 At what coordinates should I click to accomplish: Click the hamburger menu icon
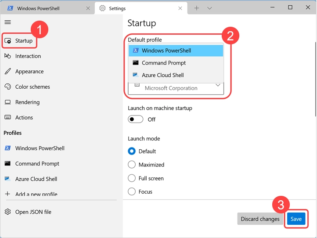click(7, 22)
